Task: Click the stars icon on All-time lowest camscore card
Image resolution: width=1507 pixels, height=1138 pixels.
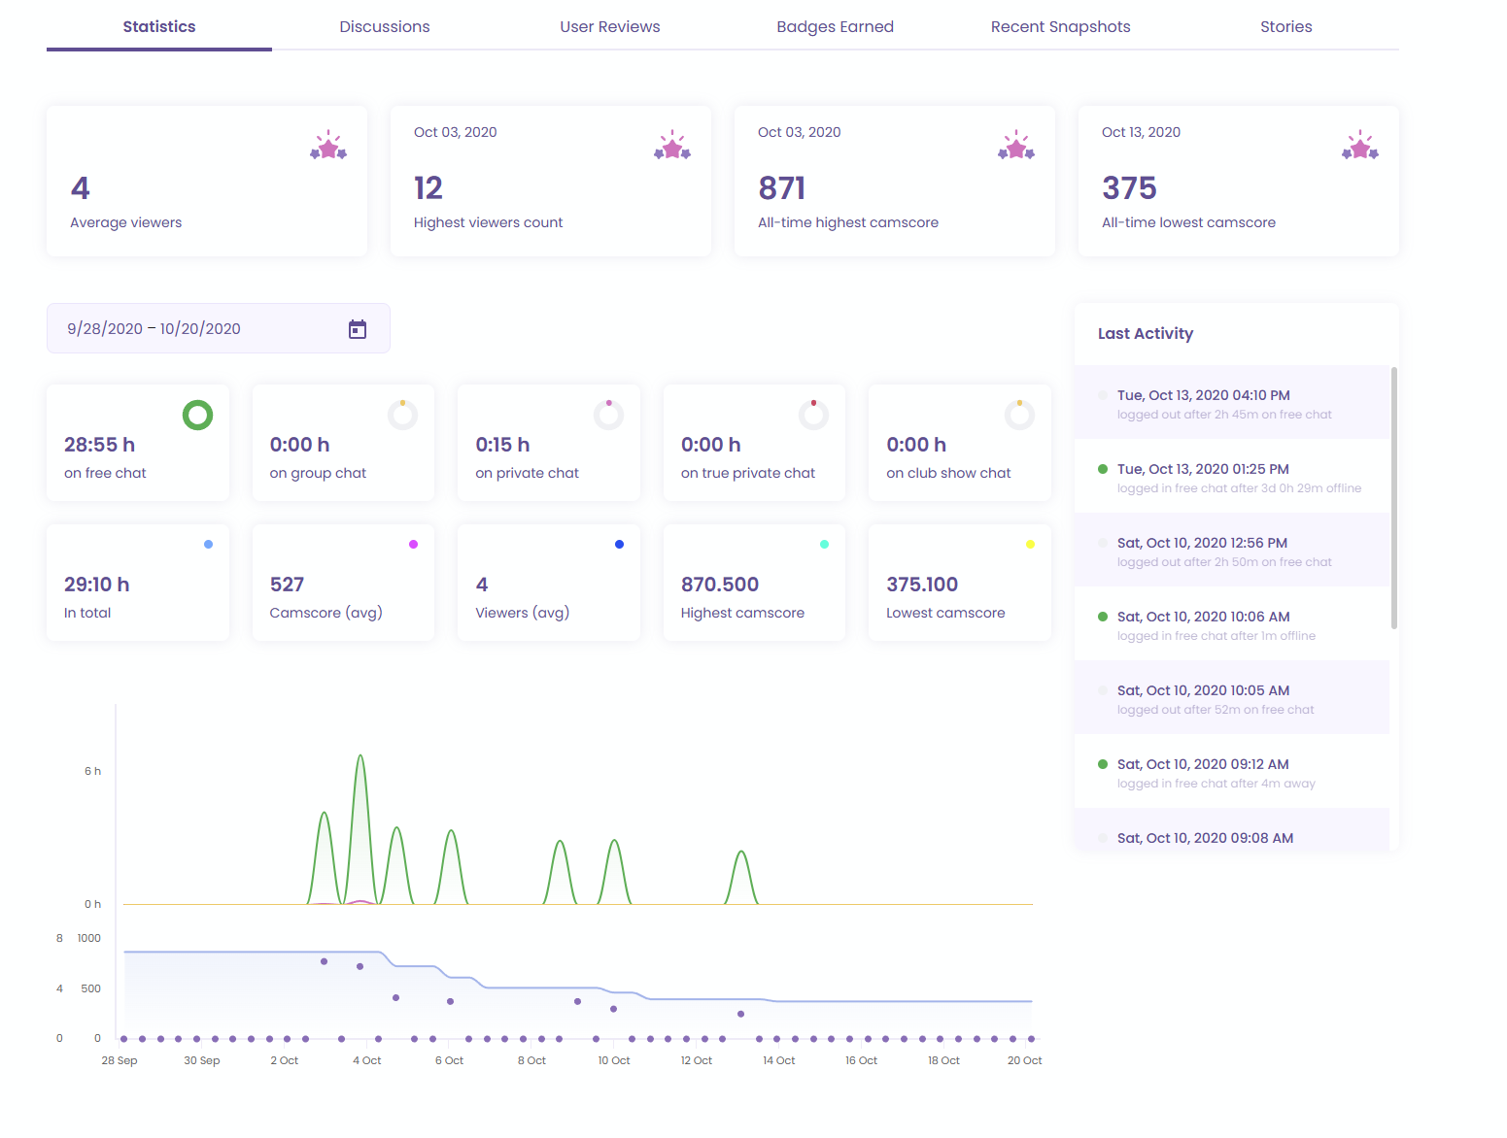Action: pyautogui.click(x=1360, y=145)
